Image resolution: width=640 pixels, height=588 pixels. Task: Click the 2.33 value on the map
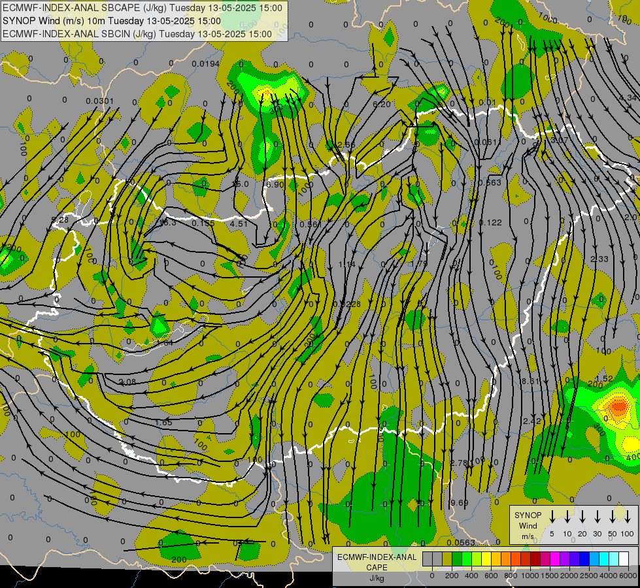[599, 259]
